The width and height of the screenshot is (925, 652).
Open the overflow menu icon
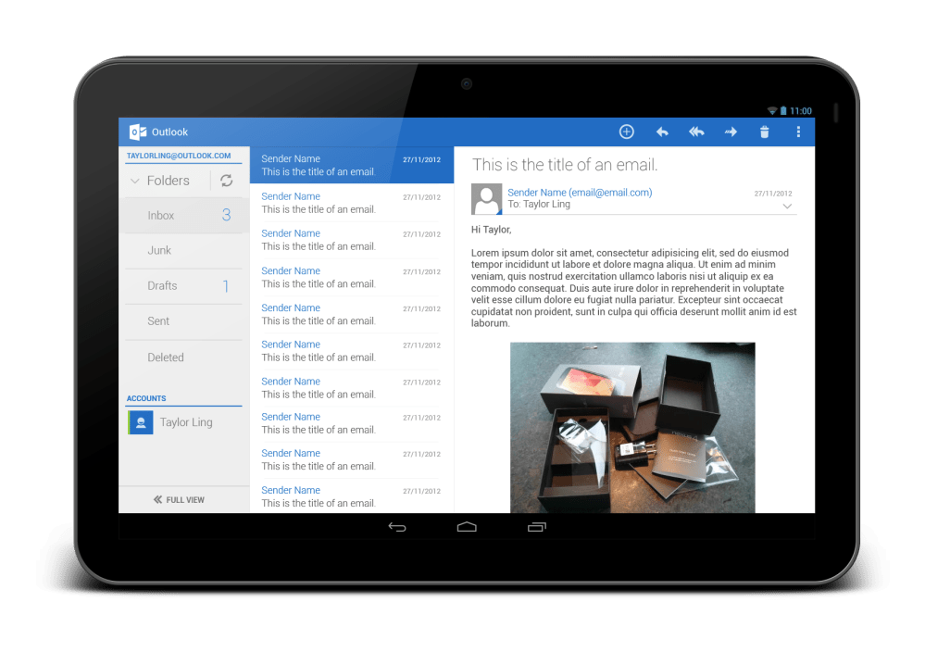tap(798, 132)
